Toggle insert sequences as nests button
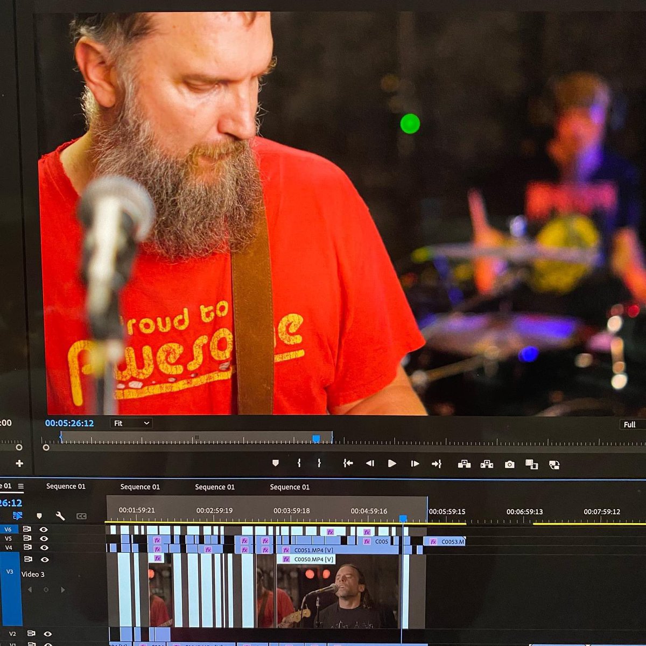 click(x=17, y=516)
